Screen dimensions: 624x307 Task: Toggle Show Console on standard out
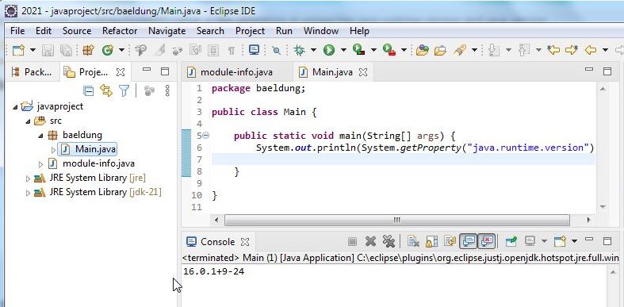[469, 241]
